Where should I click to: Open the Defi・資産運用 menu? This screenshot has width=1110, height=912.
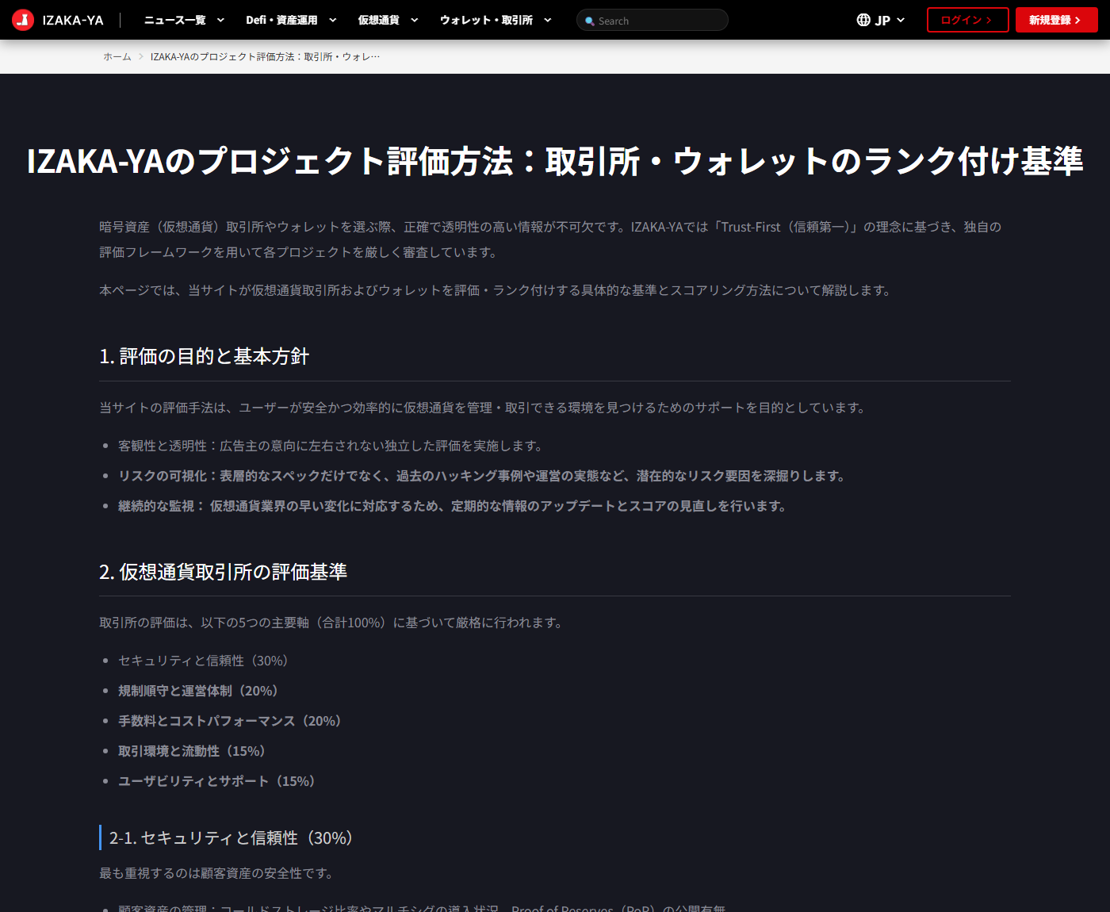coord(281,20)
